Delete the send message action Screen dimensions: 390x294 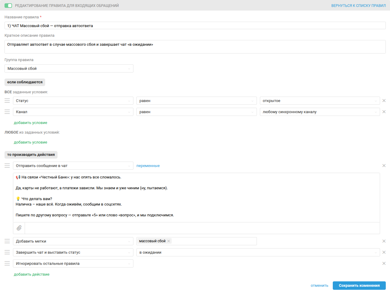pos(384,166)
